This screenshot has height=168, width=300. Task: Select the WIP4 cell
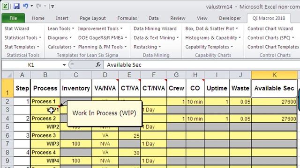tap(45, 161)
